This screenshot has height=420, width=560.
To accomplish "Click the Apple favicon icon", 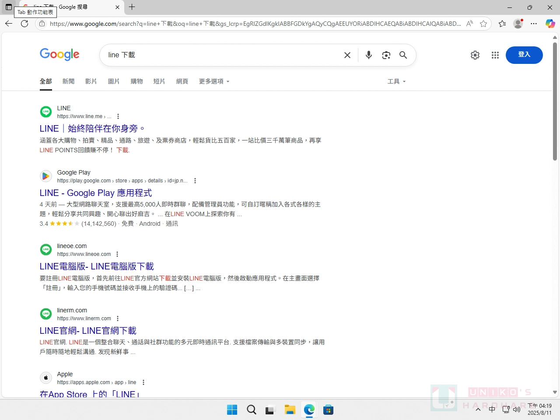I will tap(46, 378).
